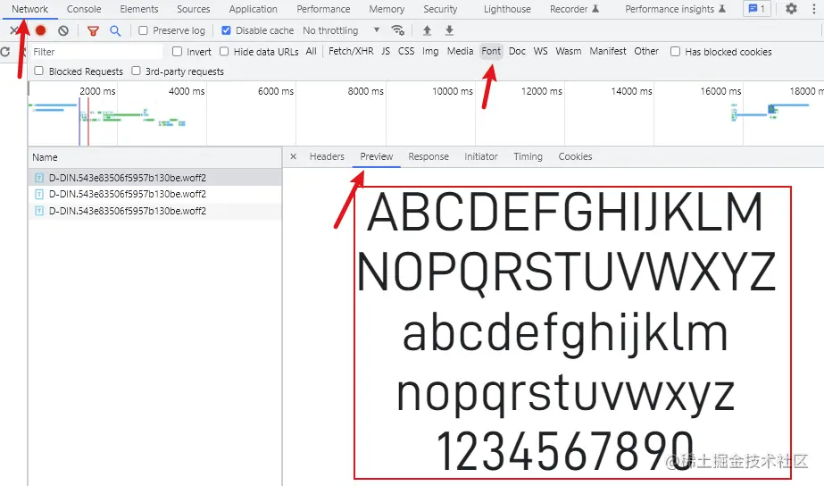Filter requests by Img
Viewport: 824px width, 486px height.
(x=430, y=52)
